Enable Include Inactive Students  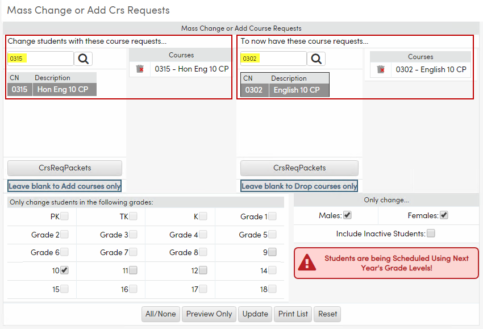431,233
